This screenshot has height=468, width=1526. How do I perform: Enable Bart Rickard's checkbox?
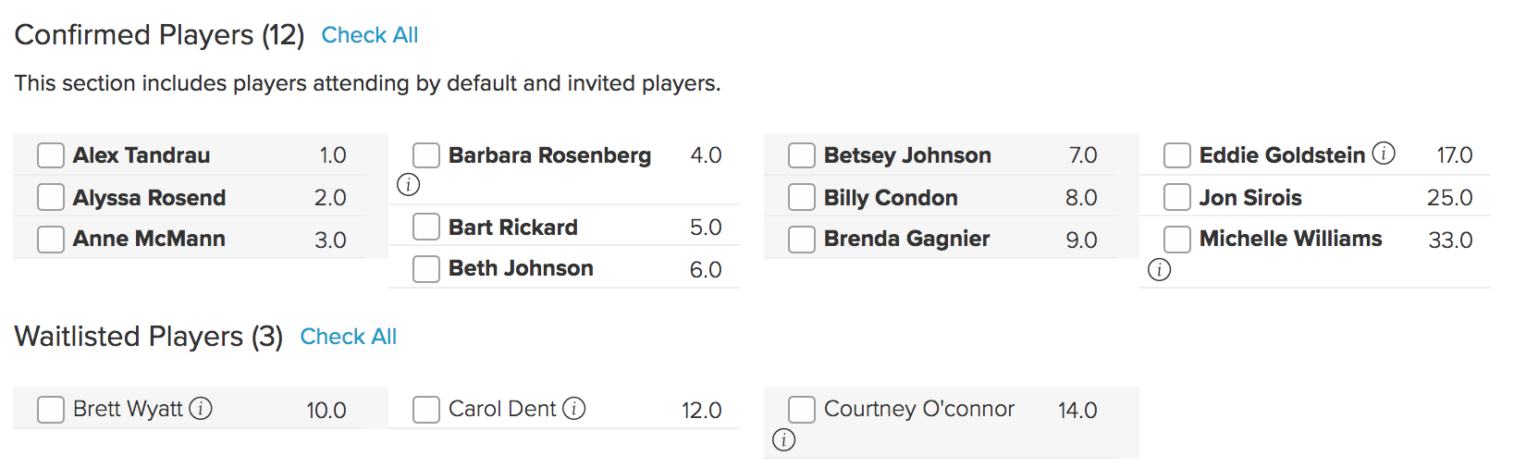(x=426, y=227)
